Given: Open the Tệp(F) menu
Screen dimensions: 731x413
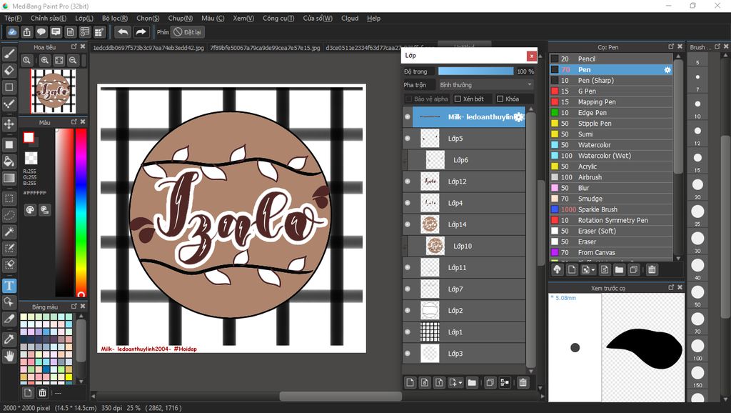Looking at the screenshot, I should (13, 18).
